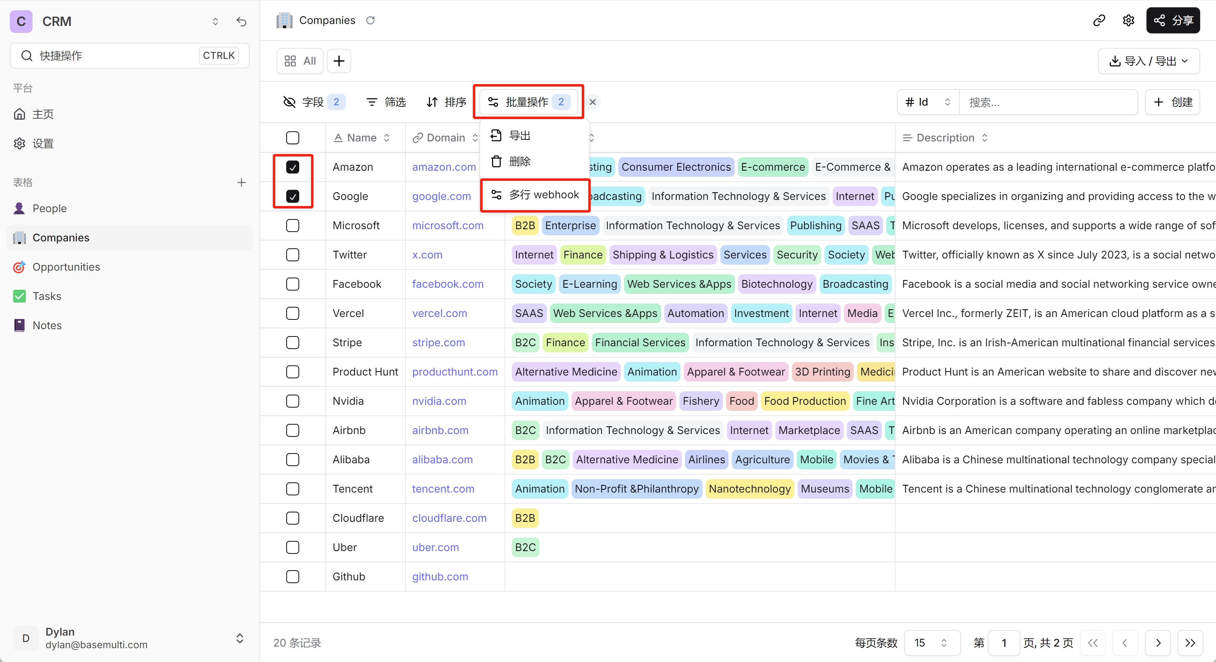The height and width of the screenshot is (662, 1216).
Task: Open table settings gear in the top right
Action: pos(1128,20)
